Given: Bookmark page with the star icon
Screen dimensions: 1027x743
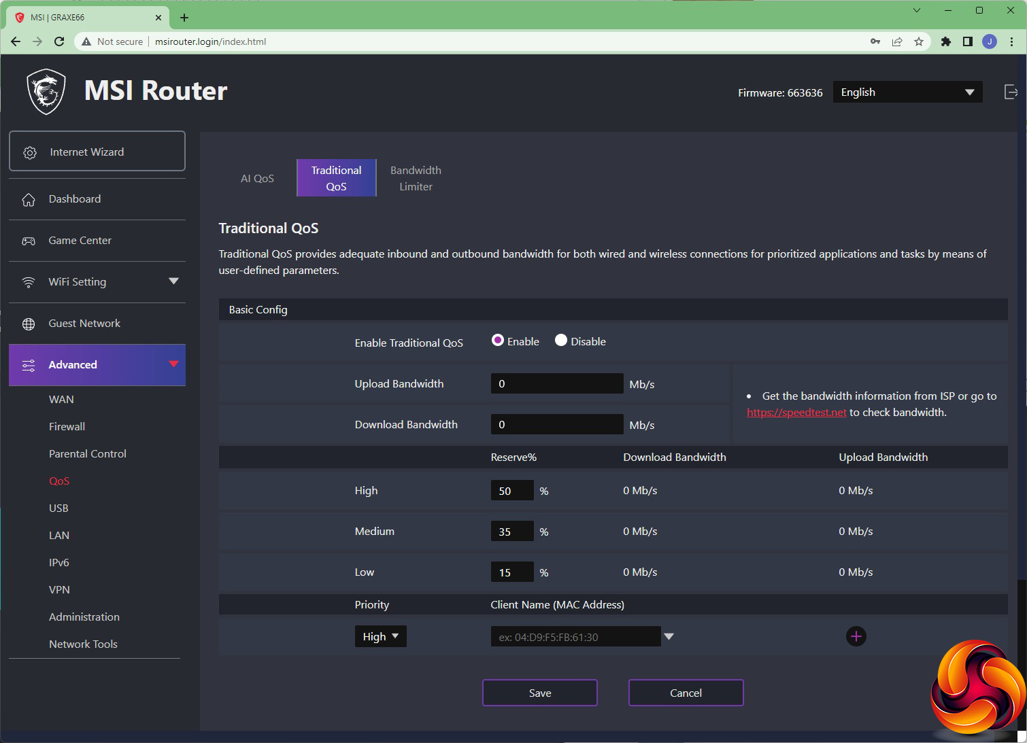Looking at the screenshot, I should pyautogui.click(x=919, y=41).
